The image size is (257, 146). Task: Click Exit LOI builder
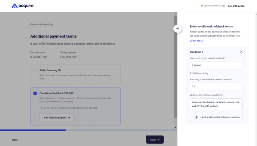pyautogui.click(x=237, y=6)
